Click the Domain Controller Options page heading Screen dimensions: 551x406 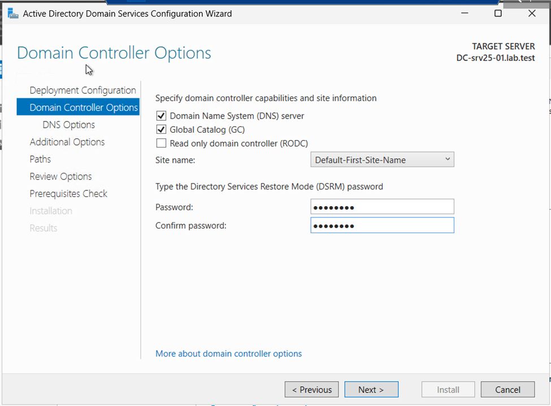pyautogui.click(x=114, y=53)
